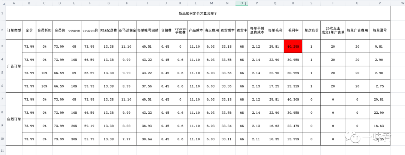Screen dimensions: 405x155
Task: Click the 23.32% 毛利率 cell
Action: (293, 86)
